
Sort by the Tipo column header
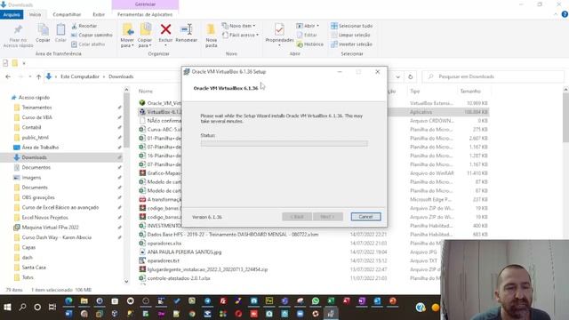click(x=415, y=91)
